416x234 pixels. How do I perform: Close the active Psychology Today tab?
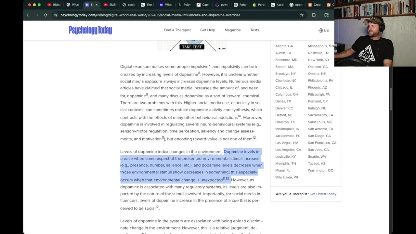(x=96, y=5)
